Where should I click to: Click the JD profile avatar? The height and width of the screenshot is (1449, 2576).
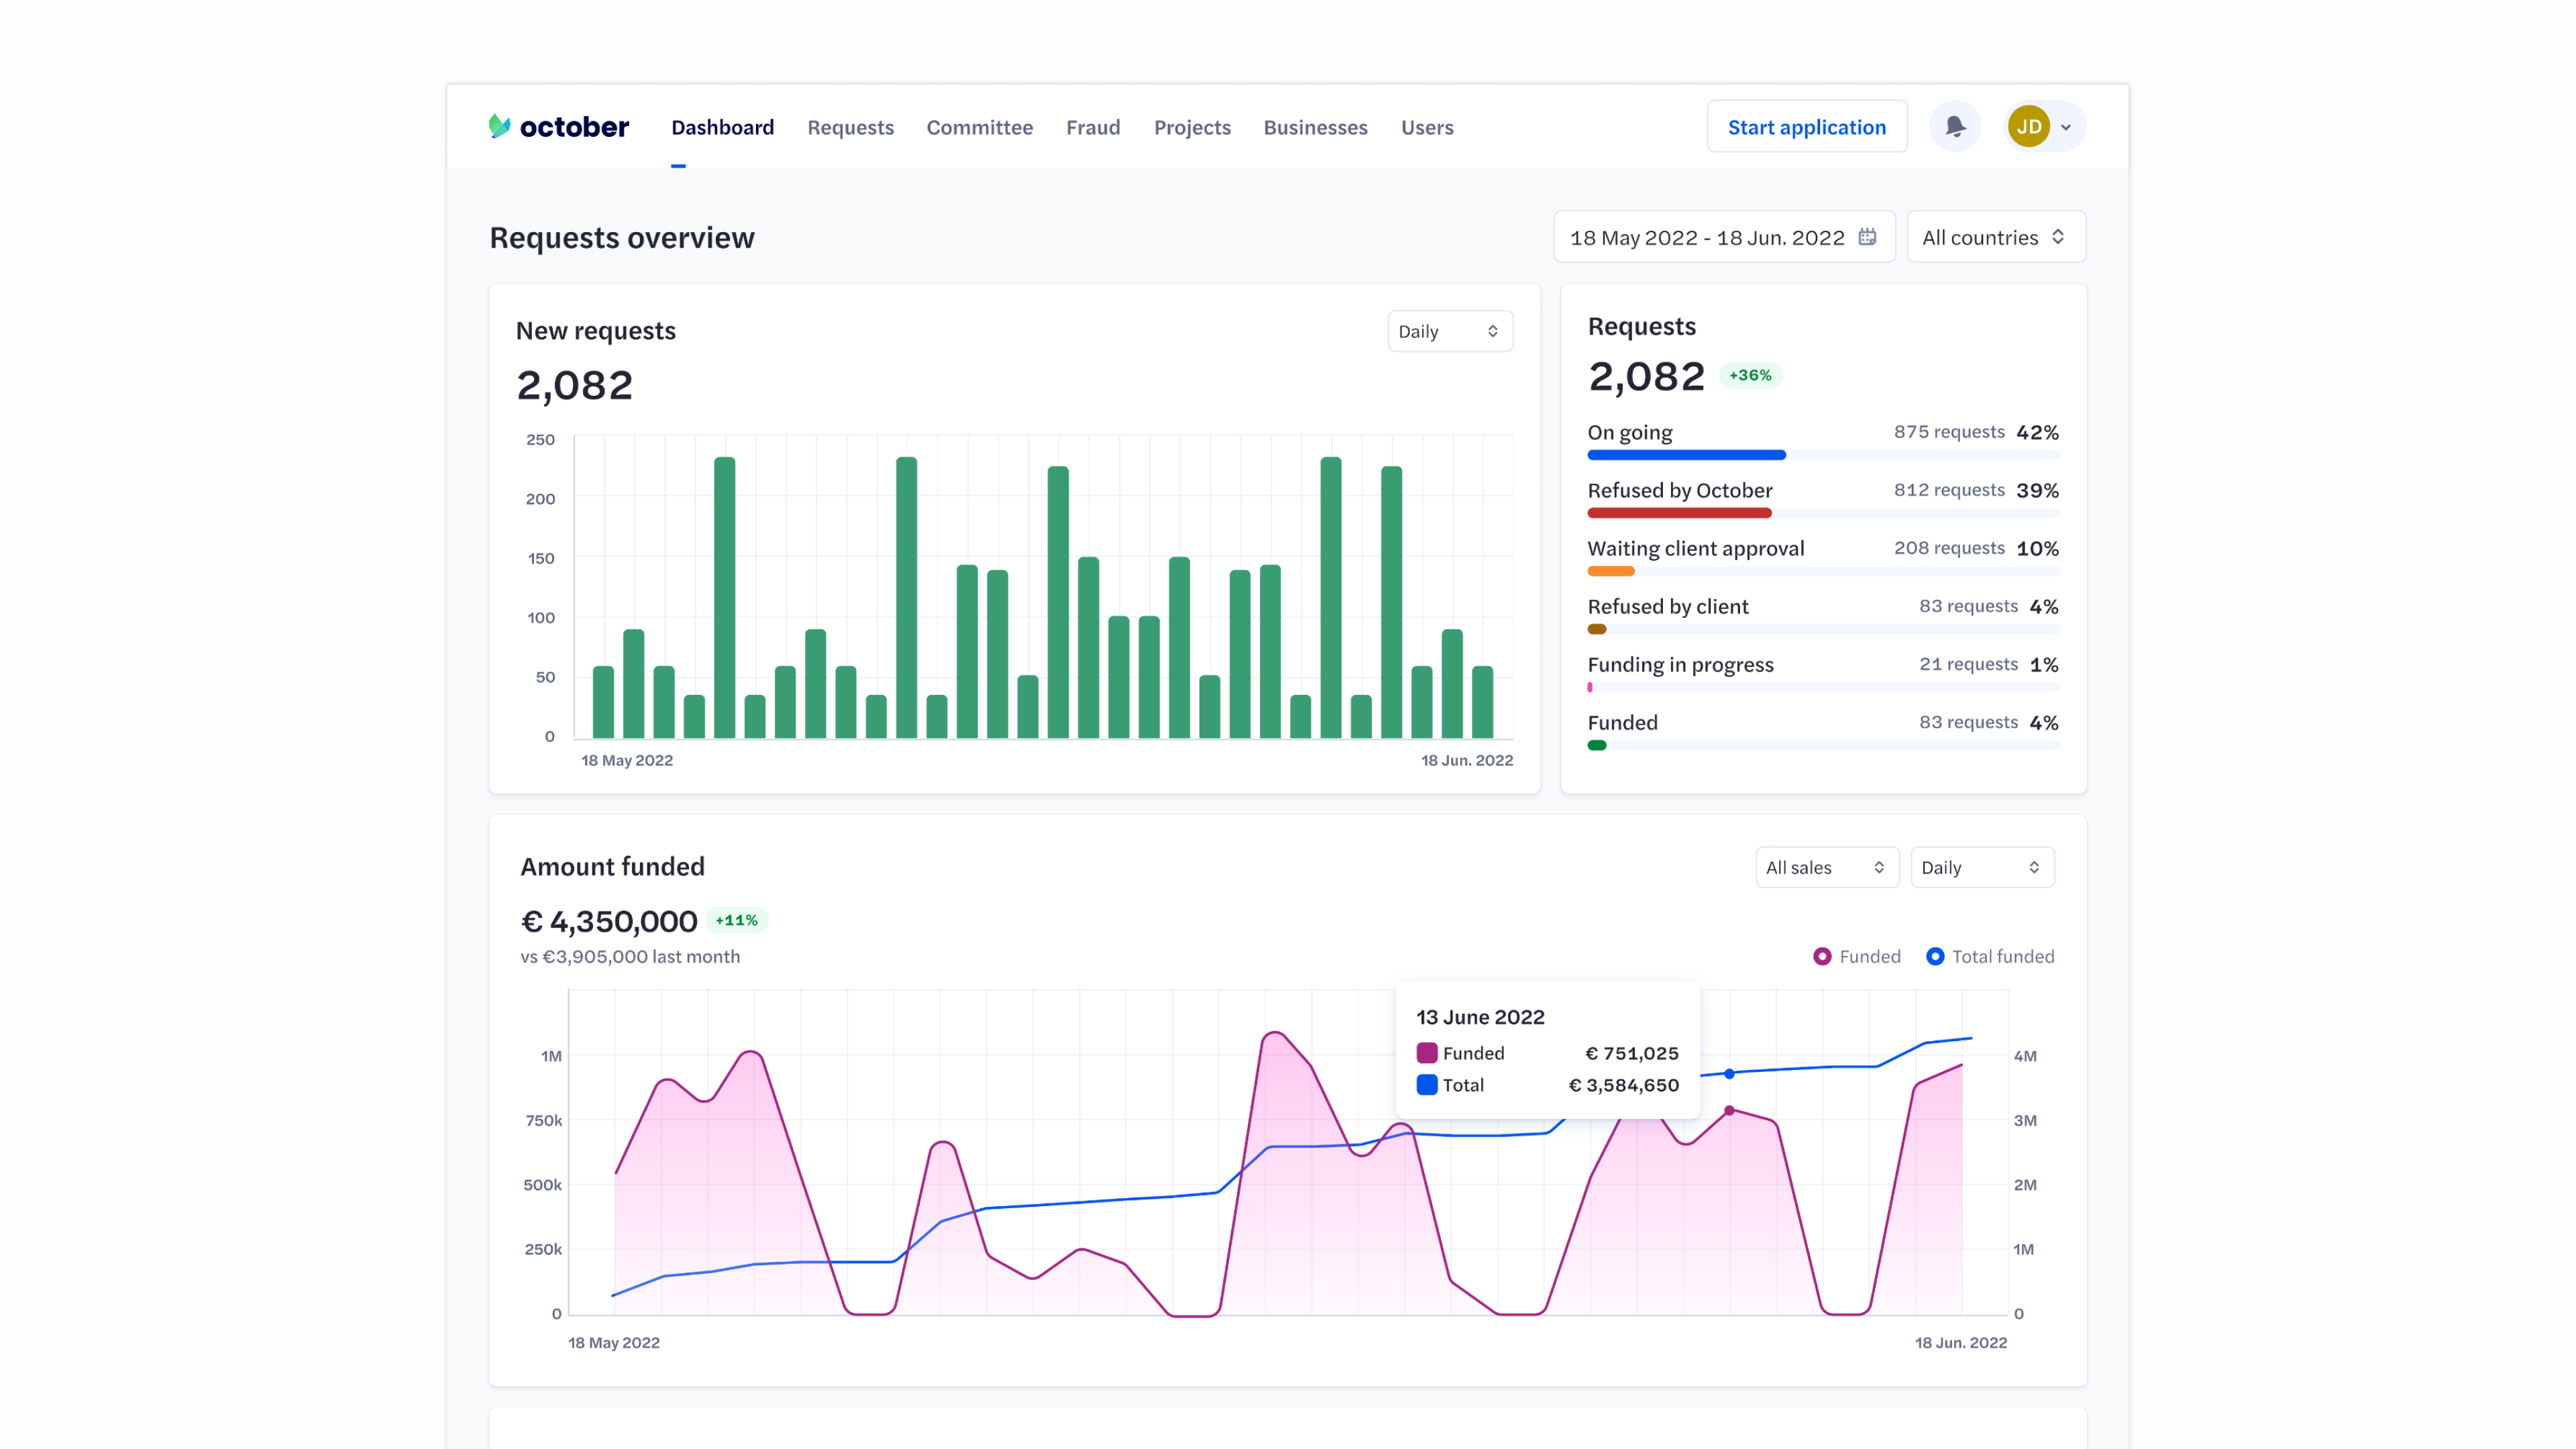pos(2029,126)
